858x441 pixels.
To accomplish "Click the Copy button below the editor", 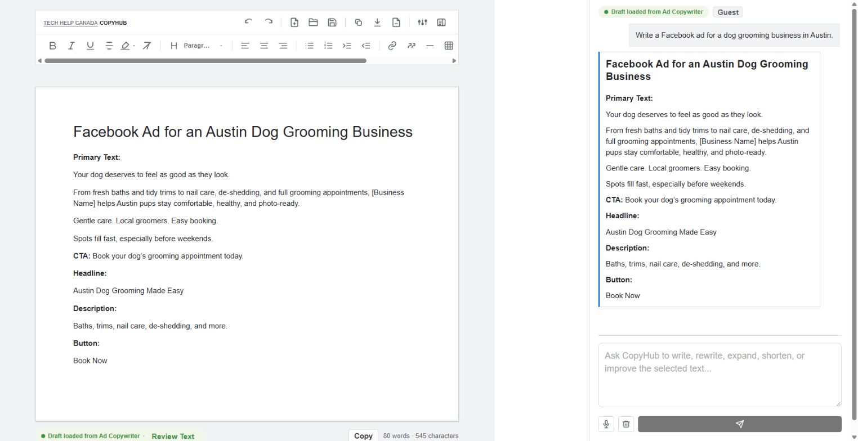I will [363, 435].
